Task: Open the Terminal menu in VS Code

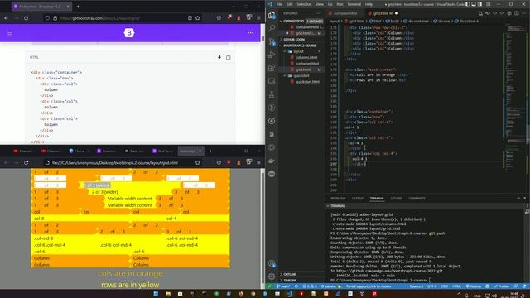Action: [354, 4]
